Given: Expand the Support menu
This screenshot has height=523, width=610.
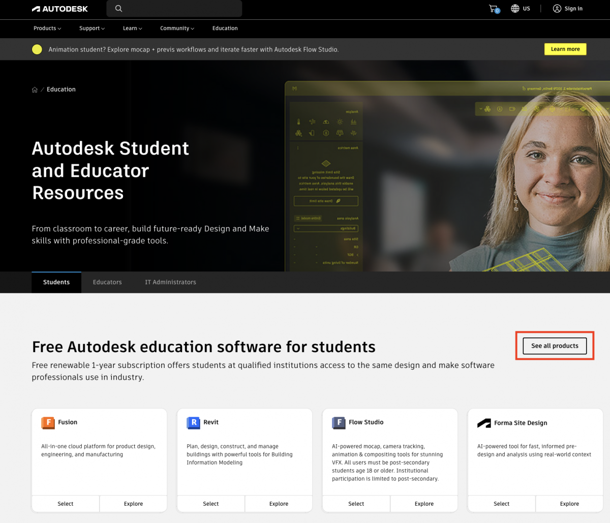Looking at the screenshot, I should [92, 28].
